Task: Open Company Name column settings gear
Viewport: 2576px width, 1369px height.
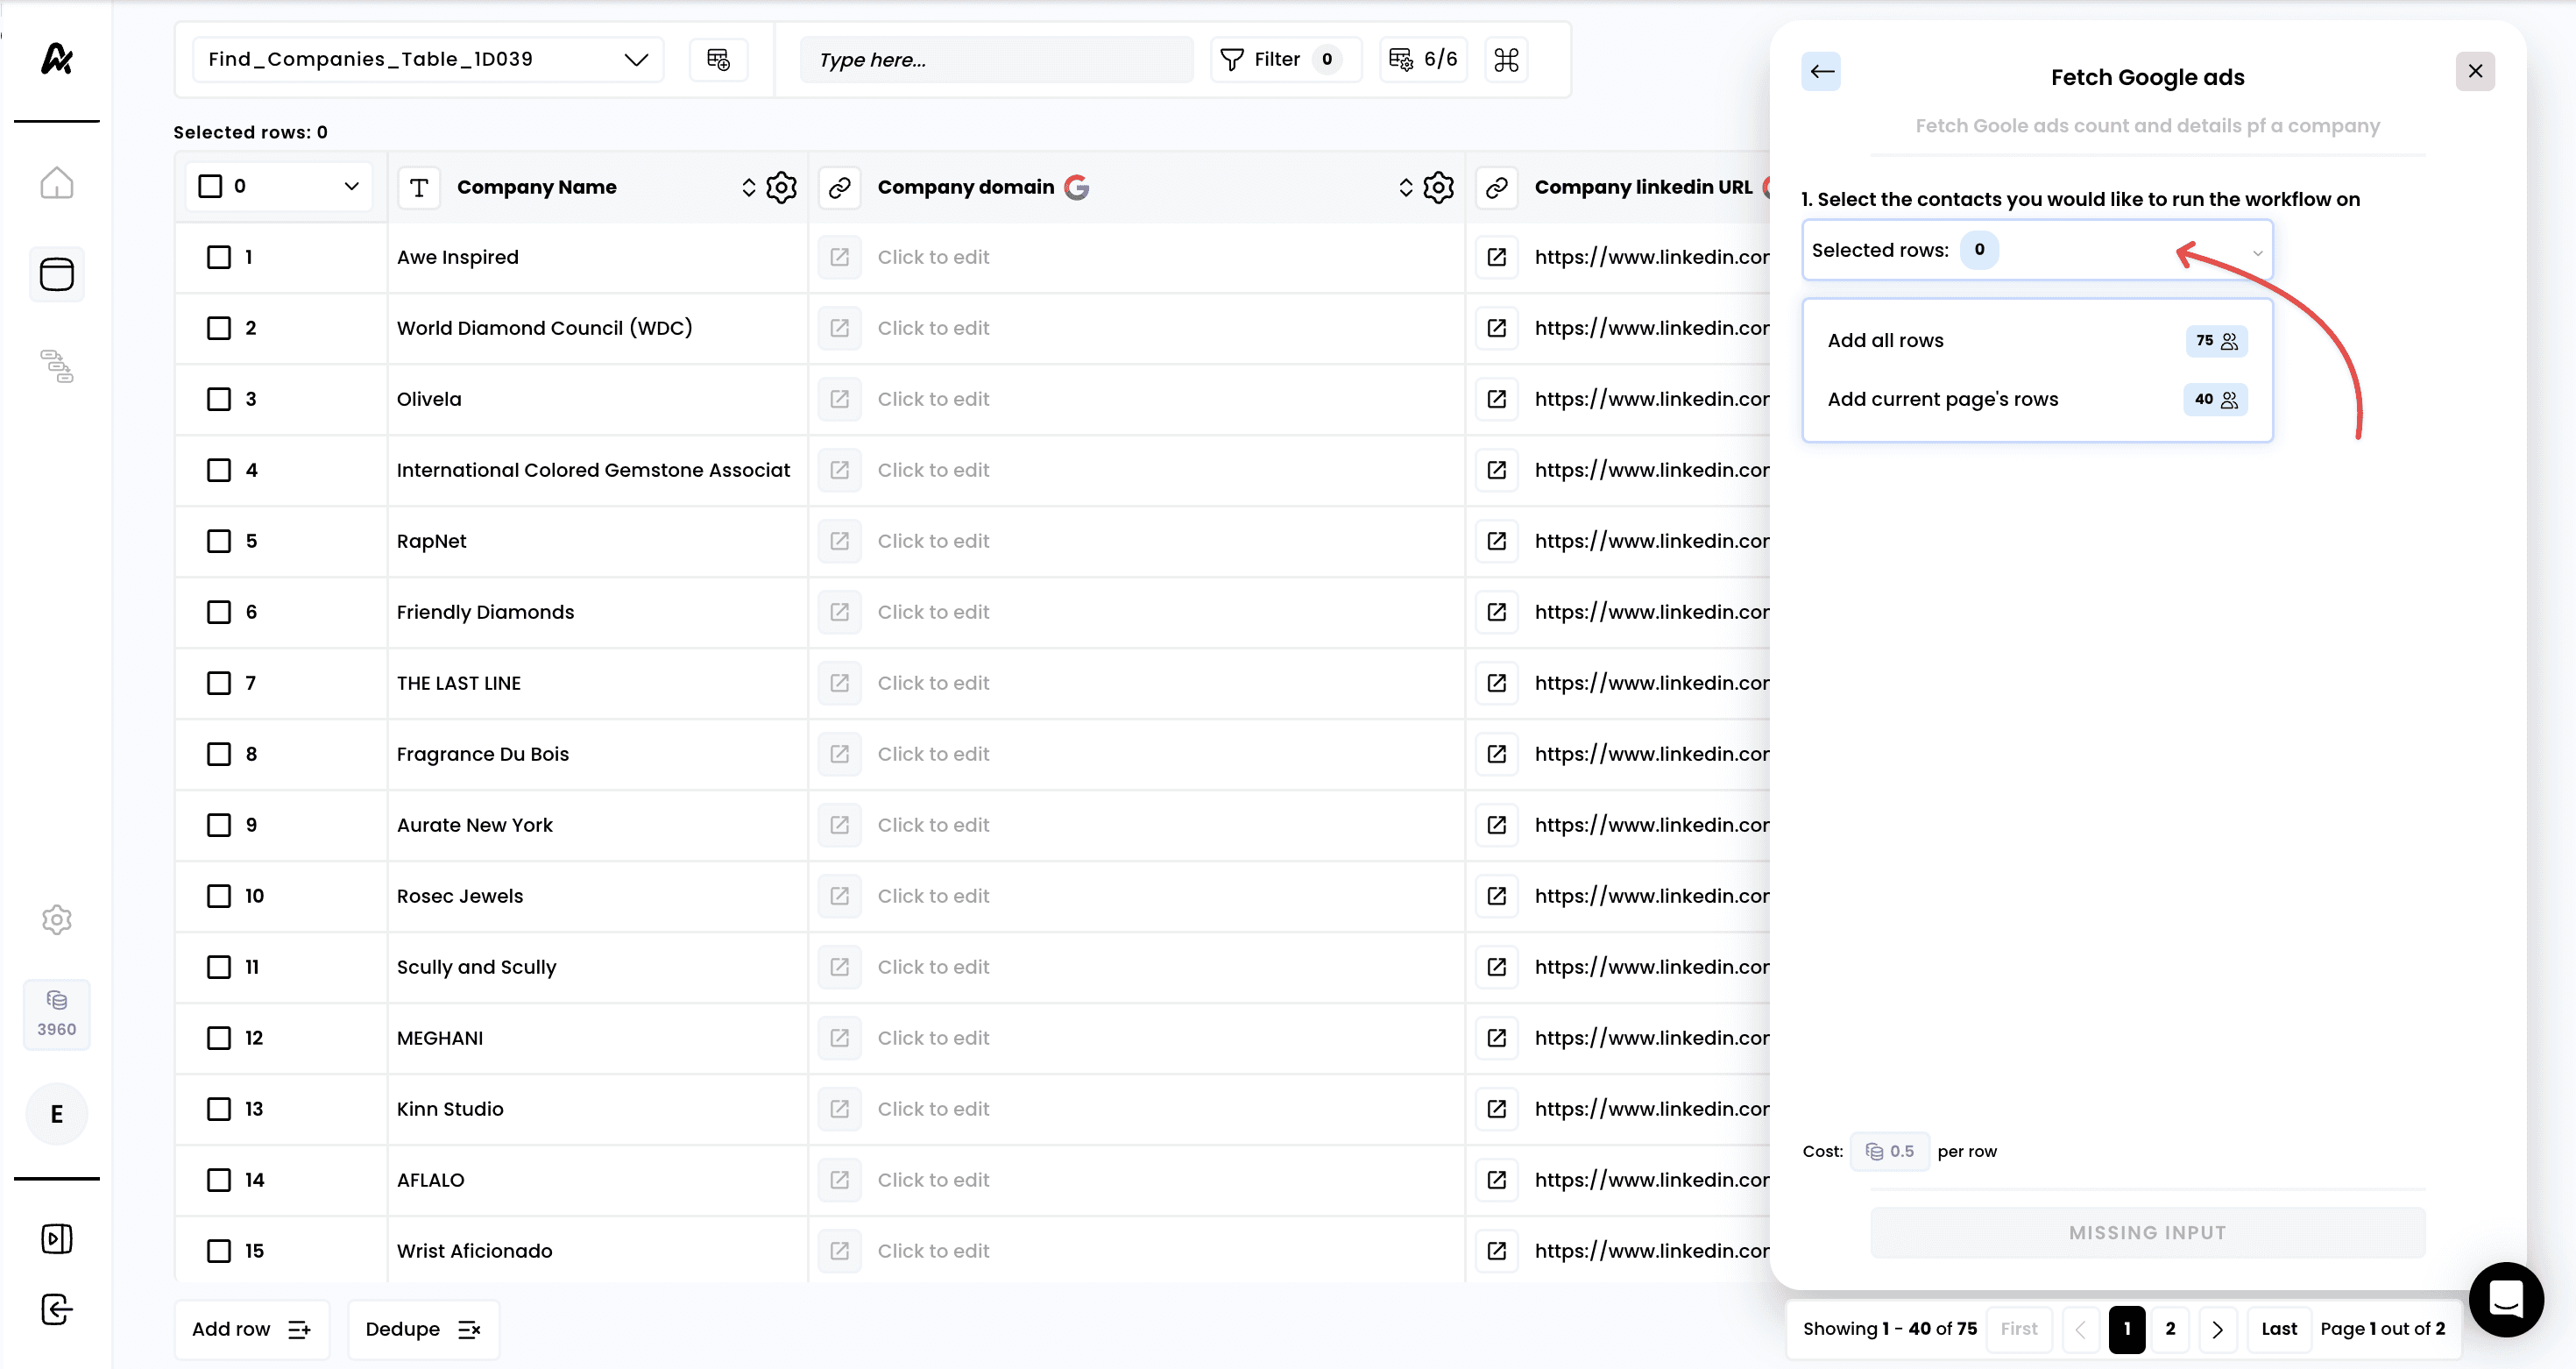Action: click(x=781, y=187)
